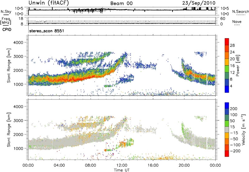The width and height of the screenshot is (249, 172).
Task: Click the '08:00' time axis label
Action: 91,165
